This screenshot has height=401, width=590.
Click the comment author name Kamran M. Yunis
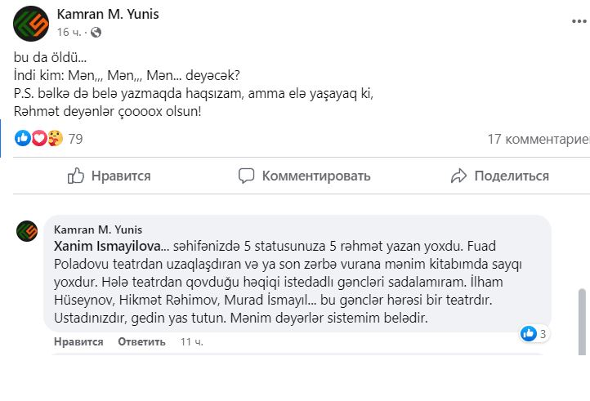[x=98, y=229]
